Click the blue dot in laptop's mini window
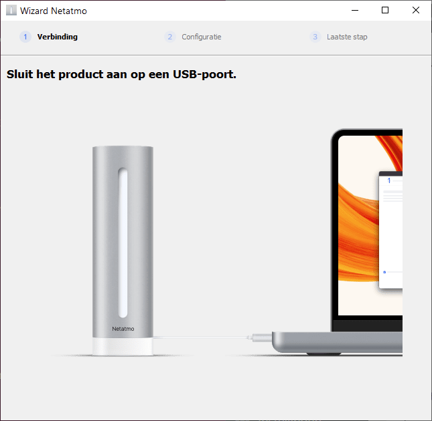Image resolution: width=432 pixels, height=421 pixels. (384, 272)
